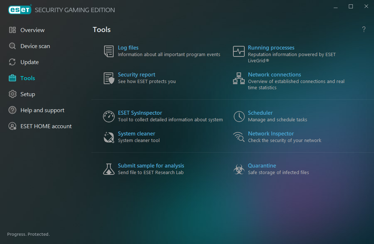Click the Overview sidebar icon
The image size is (374, 244).
[x=12, y=30]
